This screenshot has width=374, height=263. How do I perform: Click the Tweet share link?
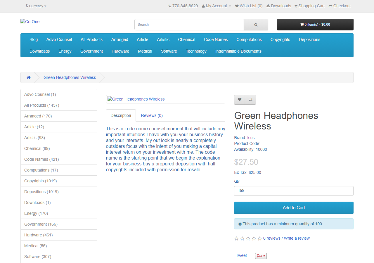(x=241, y=255)
